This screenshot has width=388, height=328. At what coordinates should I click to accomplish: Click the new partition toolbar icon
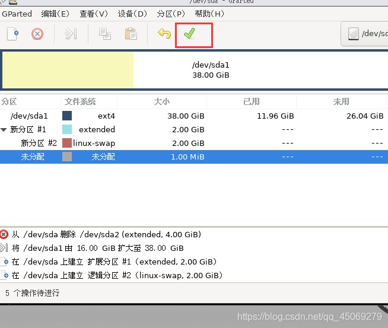[13, 34]
